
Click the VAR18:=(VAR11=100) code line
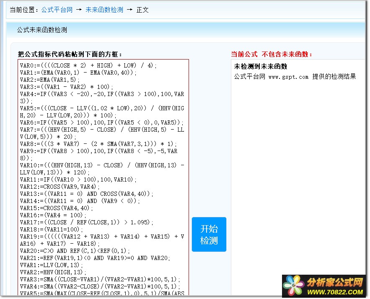pos(52,229)
